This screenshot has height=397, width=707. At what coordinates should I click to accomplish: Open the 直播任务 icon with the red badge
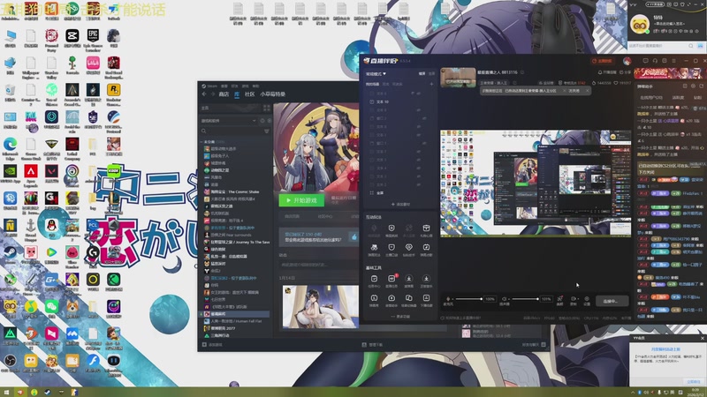point(392,281)
